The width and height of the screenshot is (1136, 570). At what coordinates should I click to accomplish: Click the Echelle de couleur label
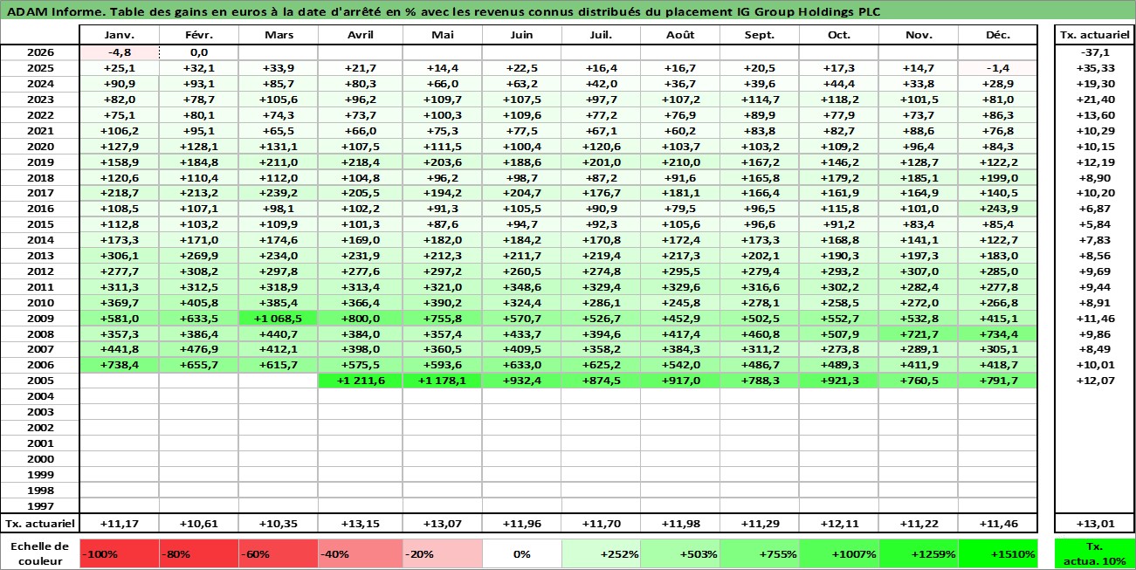pyautogui.click(x=40, y=553)
